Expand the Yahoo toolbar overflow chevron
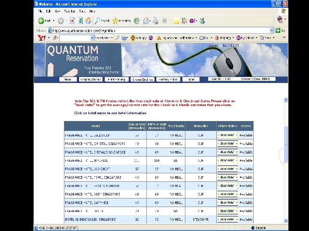This screenshot has height=231, width=309. coord(284,37)
